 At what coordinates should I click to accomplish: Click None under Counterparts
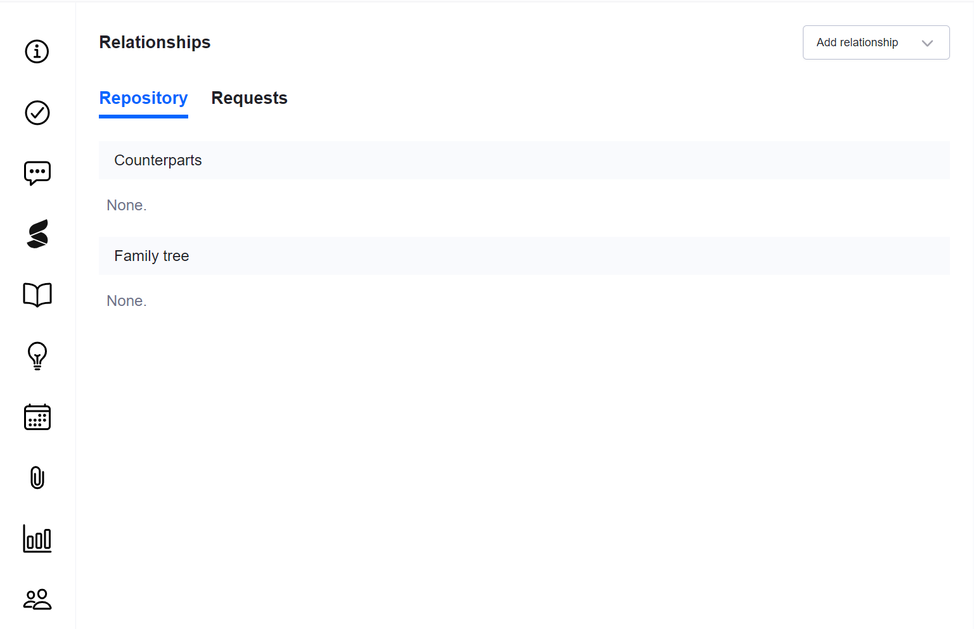(x=126, y=205)
